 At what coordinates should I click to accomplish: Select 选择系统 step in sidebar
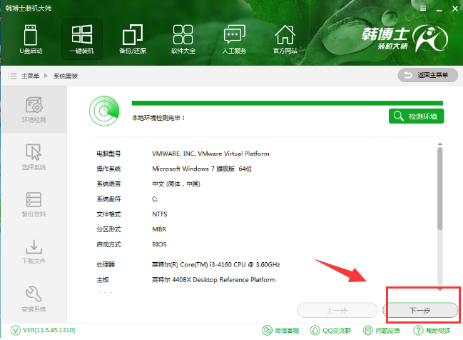34,157
